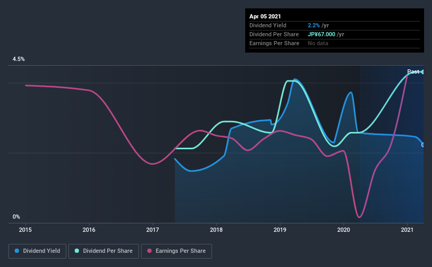
Task: Click the Dividend Per Share tooltip label
Action: [x=274, y=34]
